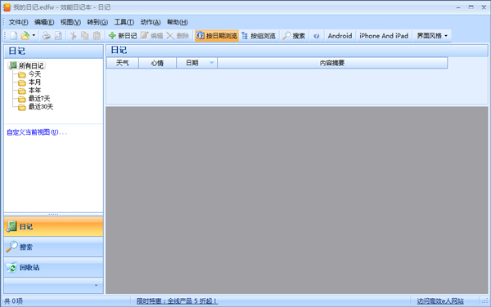Click the copy icon in toolbar
The width and height of the screenshot is (491, 307).
click(x=85, y=36)
